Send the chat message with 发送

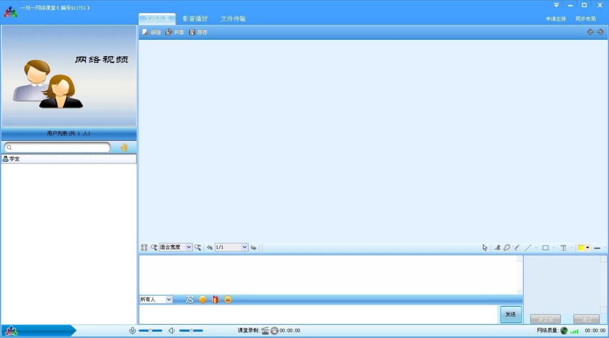click(x=510, y=314)
